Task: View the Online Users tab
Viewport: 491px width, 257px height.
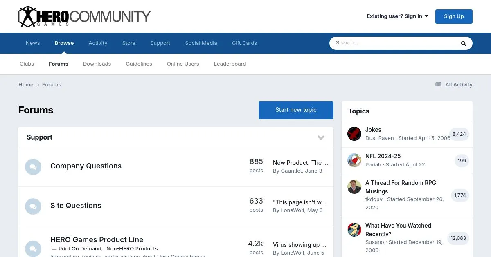Action: tap(183, 64)
